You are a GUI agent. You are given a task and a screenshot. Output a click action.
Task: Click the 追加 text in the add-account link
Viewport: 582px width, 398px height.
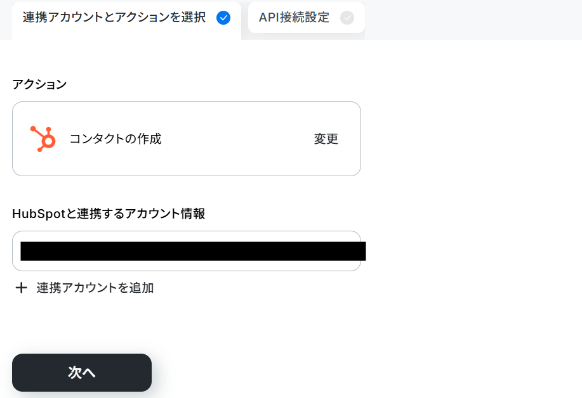142,288
